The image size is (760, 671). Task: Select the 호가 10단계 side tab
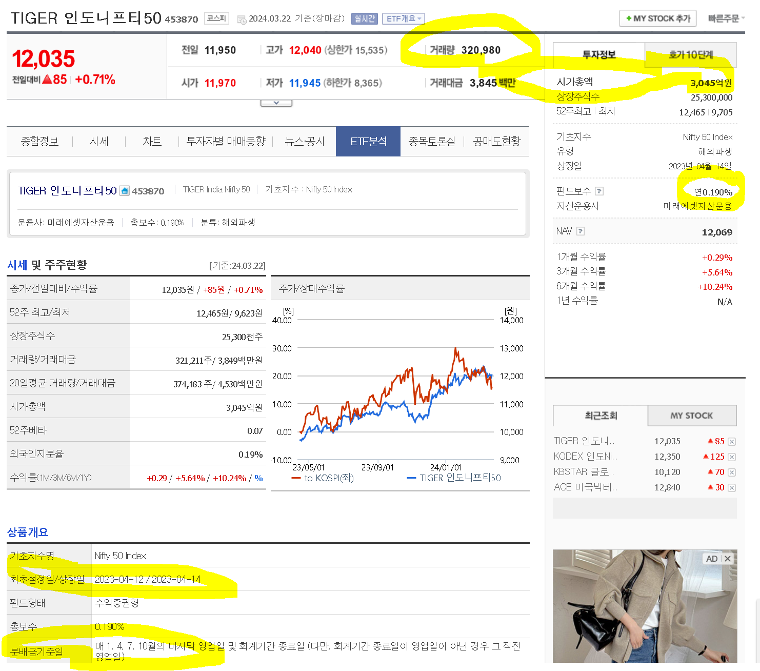pyautogui.click(x=691, y=55)
